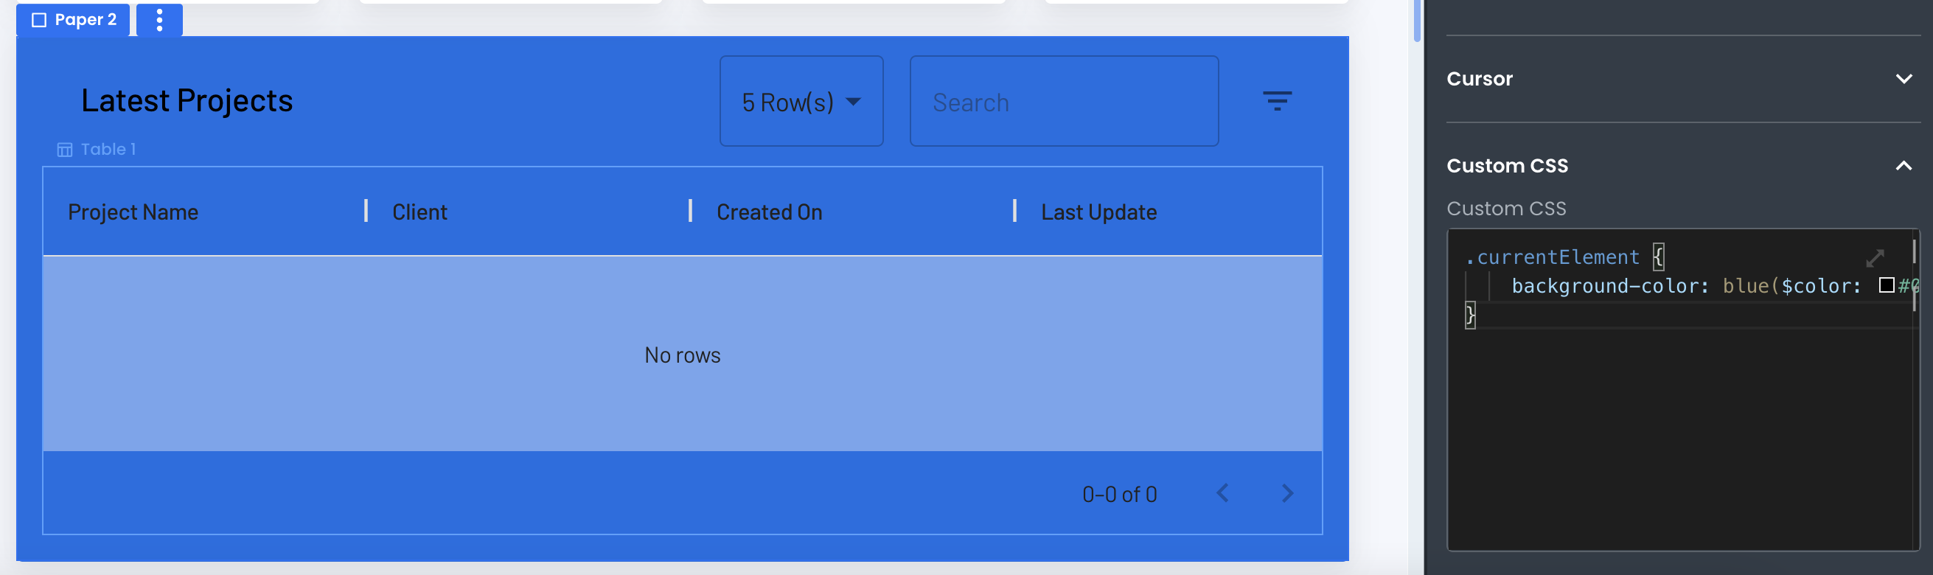Go to the previous table page
The height and width of the screenshot is (575, 1933).
tap(1222, 493)
